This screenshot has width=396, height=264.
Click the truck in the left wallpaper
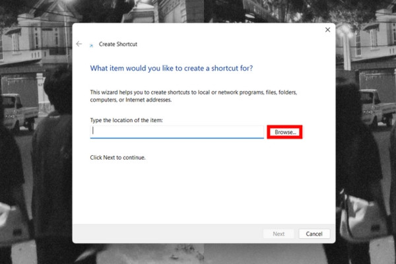pos(19,111)
